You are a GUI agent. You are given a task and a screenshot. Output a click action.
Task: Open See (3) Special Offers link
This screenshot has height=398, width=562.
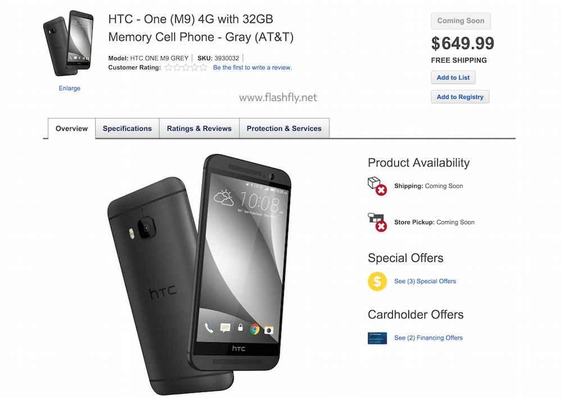[x=425, y=281]
